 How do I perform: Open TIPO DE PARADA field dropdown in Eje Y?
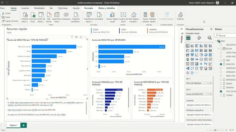pyautogui.click(x=208, y=83)
